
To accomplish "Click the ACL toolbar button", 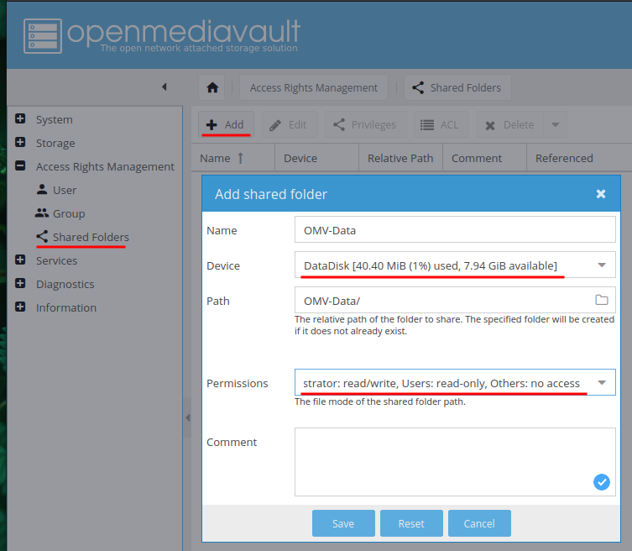I will click(x=441, y=124).
